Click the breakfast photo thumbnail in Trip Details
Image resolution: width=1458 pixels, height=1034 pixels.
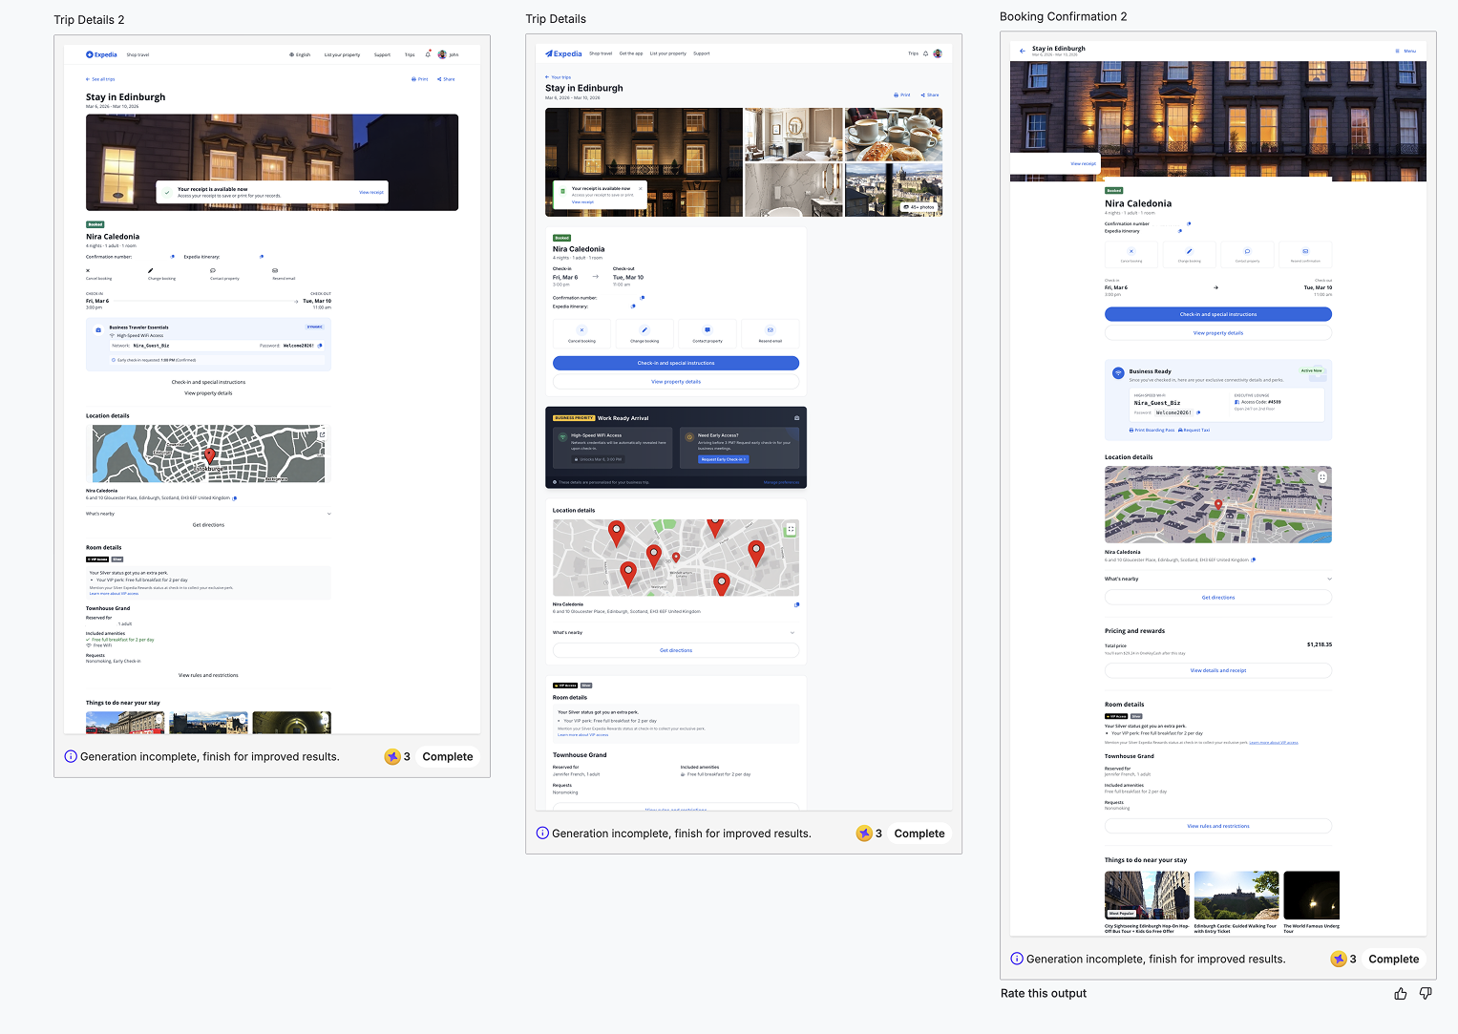tap(894, 135)
